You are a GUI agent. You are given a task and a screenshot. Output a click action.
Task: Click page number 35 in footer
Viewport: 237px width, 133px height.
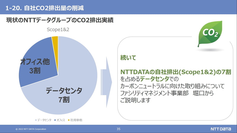tap(118, 129)
